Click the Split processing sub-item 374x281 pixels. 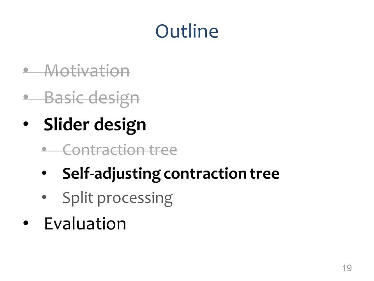118,198
